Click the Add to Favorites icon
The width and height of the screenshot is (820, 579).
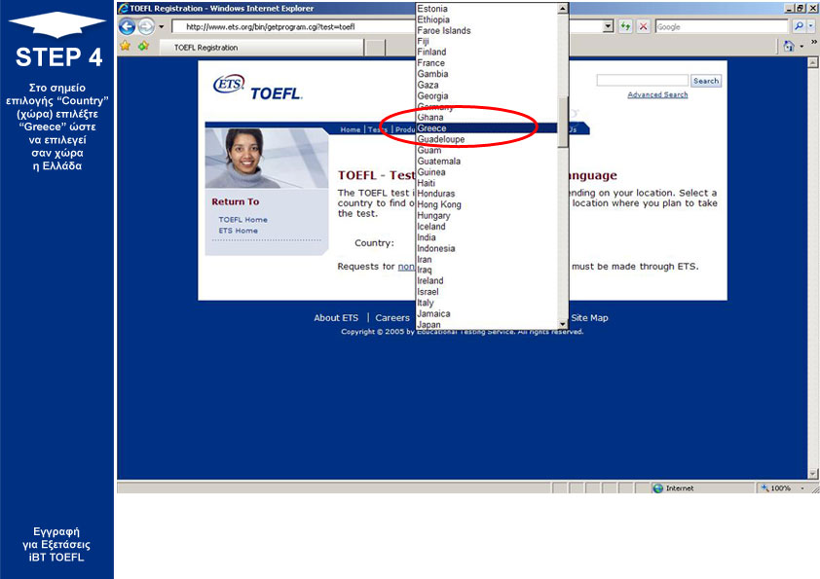143,46
